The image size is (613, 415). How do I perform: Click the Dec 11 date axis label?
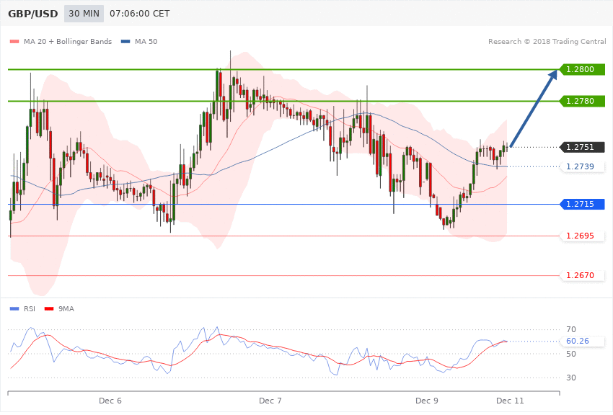pyautogui.click(x=510, y=401)
